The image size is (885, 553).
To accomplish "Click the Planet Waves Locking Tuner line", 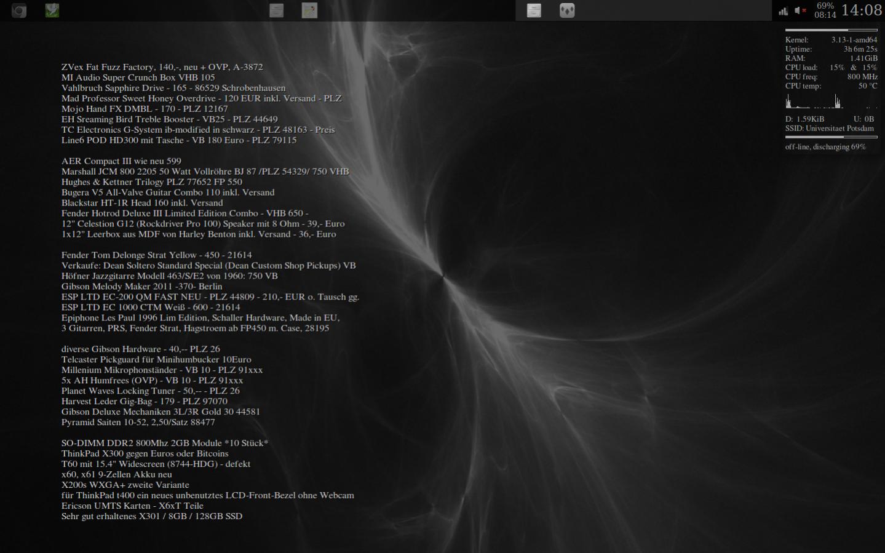I will pyautogui.click(x=151, y=391).
